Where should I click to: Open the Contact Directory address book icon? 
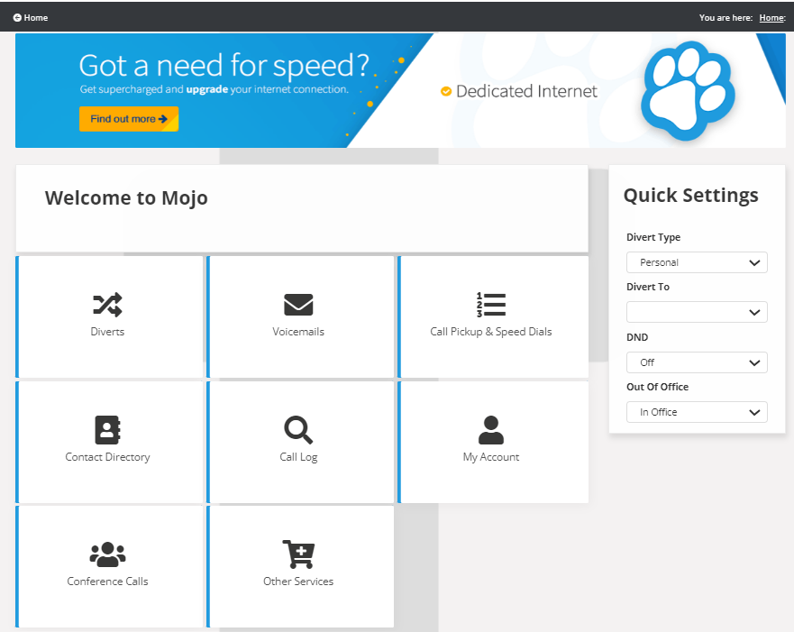[107, 430]
